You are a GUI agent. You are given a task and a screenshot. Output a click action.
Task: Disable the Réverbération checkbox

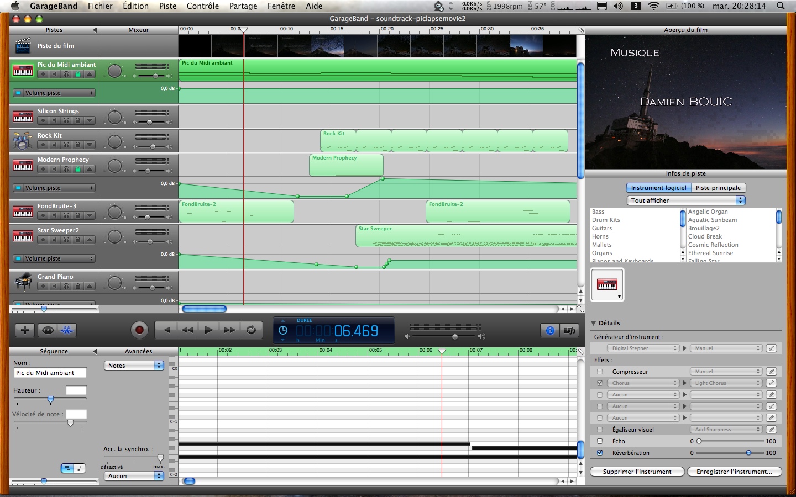(600, 453)
